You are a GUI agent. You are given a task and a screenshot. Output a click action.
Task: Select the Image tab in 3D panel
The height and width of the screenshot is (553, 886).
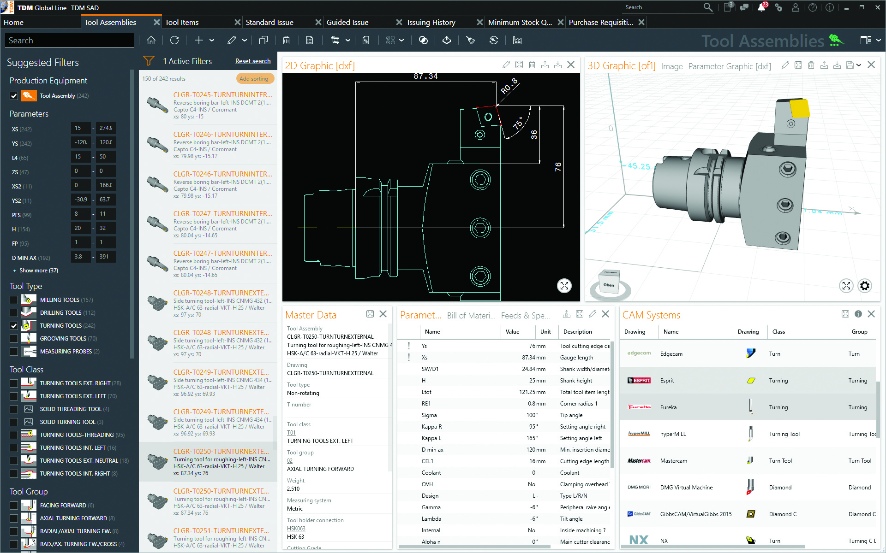[672, 66]
